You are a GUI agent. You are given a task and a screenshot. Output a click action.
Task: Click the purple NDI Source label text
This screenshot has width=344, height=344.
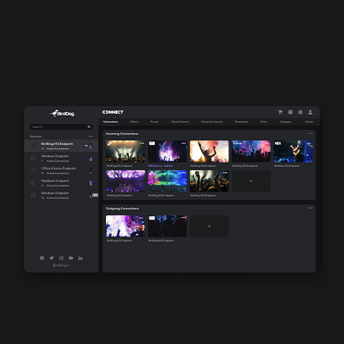161,166
